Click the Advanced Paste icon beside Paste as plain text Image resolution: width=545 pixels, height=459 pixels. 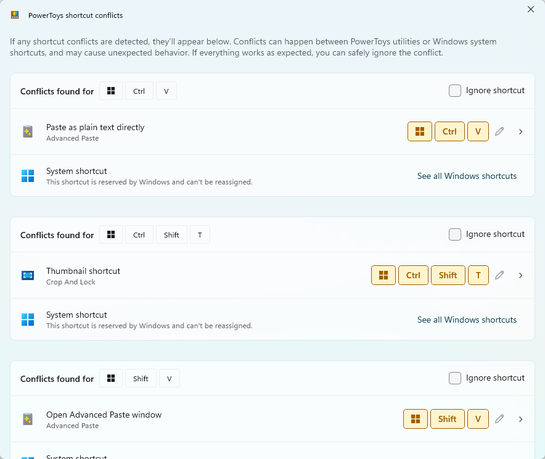point(27,131)
